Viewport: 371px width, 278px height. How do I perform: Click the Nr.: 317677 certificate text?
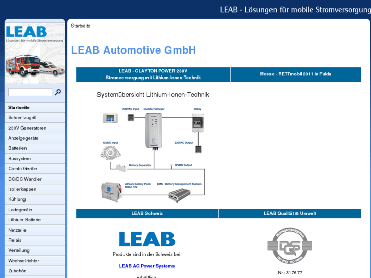pos(290,273)
